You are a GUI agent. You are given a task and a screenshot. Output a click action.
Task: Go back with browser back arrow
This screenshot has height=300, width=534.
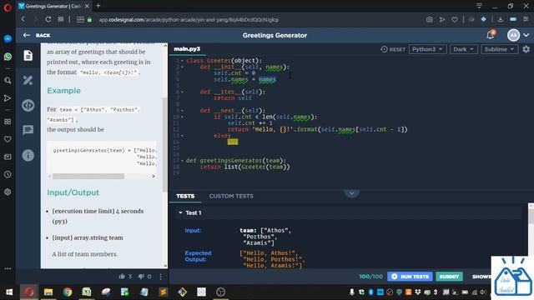click(23, 19)
